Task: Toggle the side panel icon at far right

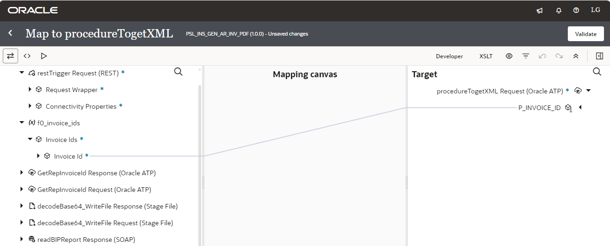Action: 599,56
